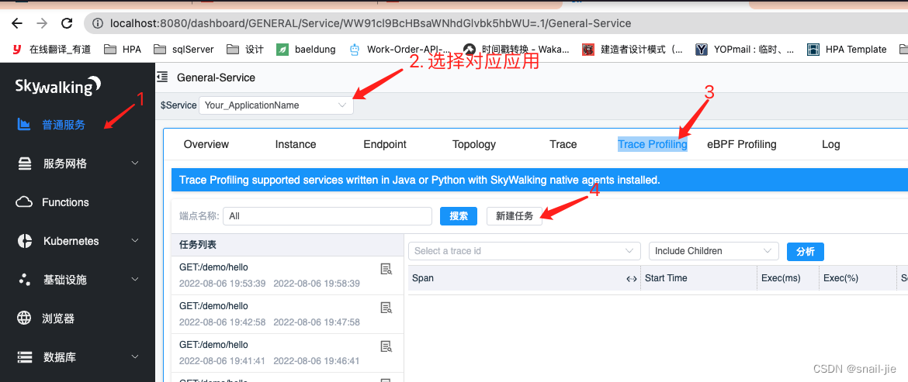Open the Work-Order-API bookmark

tap(400, 49)
